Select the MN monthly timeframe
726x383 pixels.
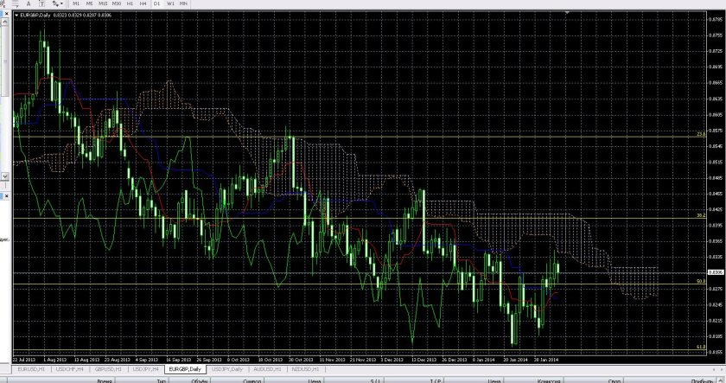[183, 4]
